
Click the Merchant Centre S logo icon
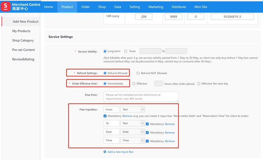[6, 6]
